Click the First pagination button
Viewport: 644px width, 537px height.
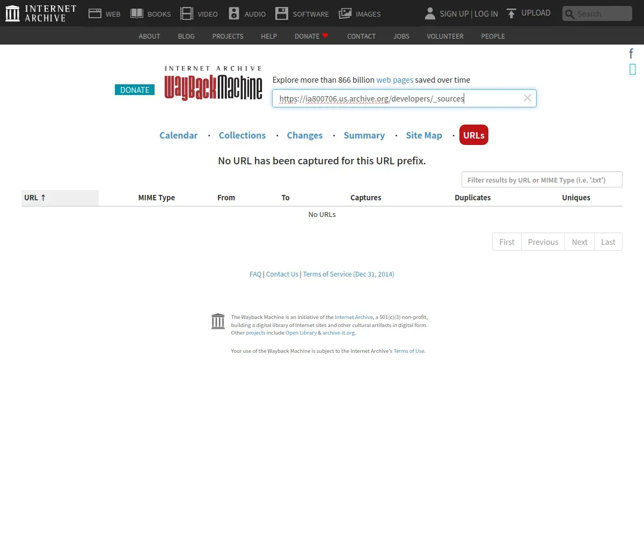[507, 242]
